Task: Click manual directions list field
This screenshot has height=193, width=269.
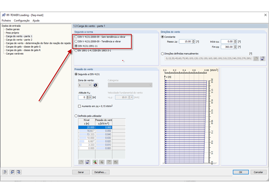Action: (208, 58)
